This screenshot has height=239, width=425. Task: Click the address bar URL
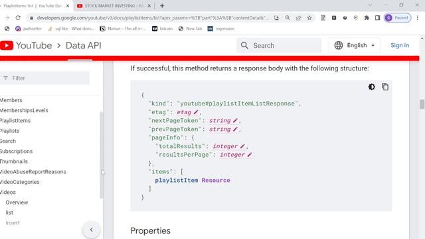(153, 18)
